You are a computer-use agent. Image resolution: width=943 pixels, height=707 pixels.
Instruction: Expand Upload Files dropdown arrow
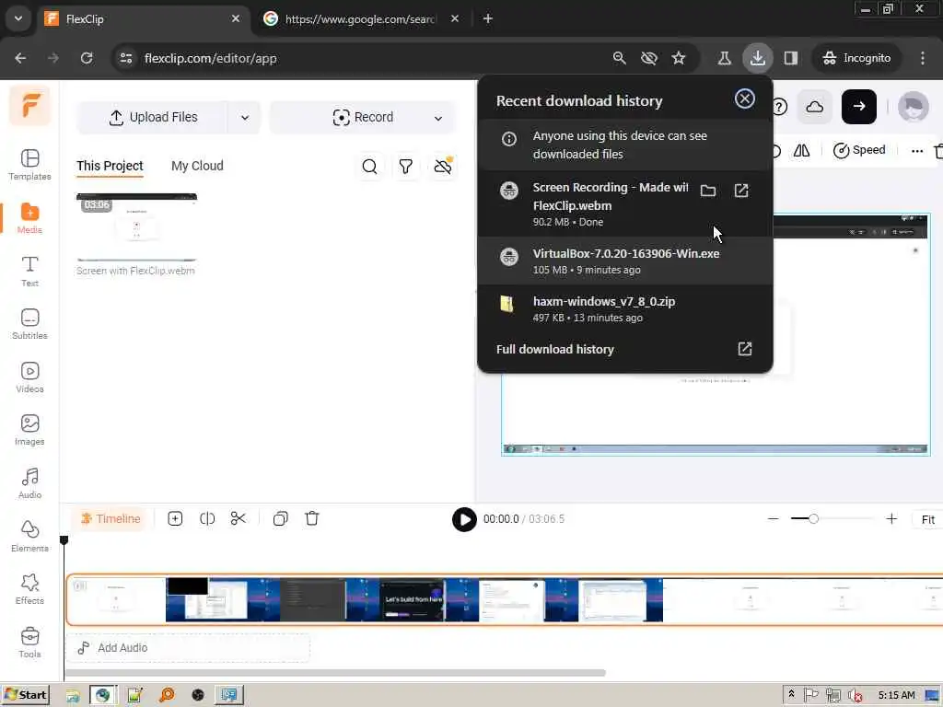tap(245, 118)
